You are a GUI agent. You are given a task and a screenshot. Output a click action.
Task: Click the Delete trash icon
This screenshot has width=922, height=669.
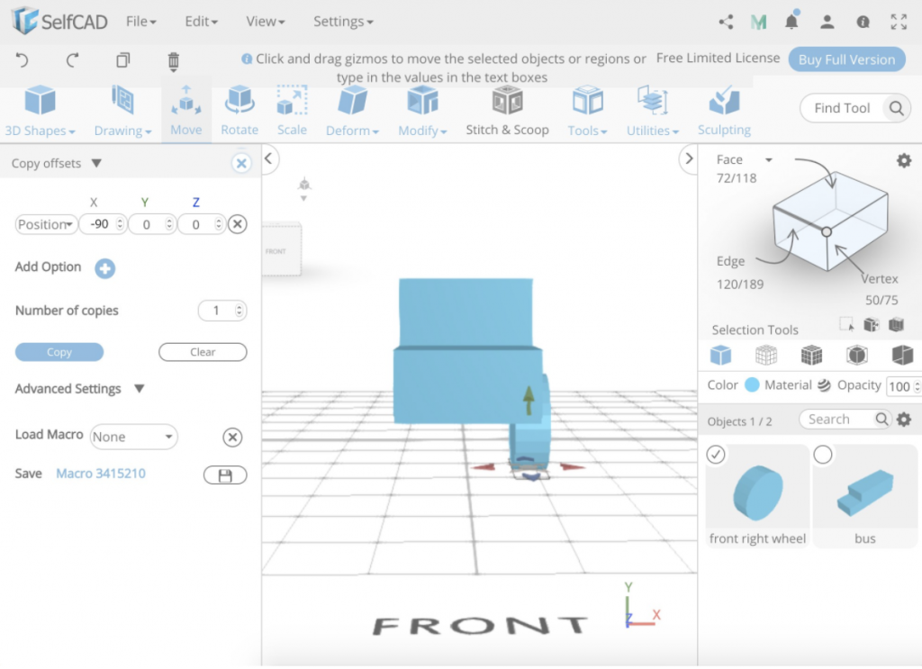tap(173, 61)
